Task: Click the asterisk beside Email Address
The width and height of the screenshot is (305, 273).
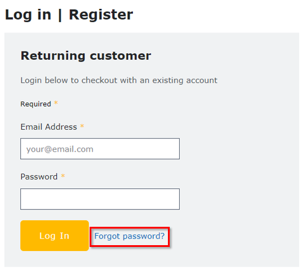Action: (82, 126)
